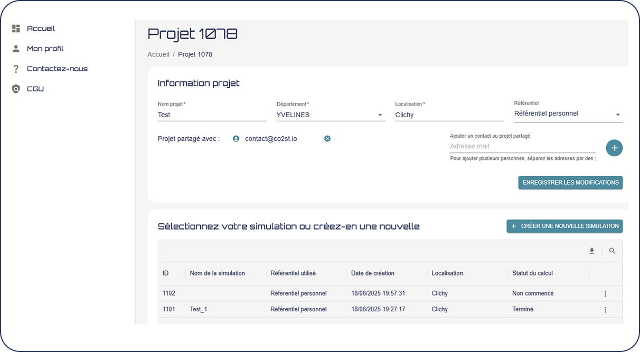Open actions menu for simulation Test_1
Image resolution: width=640 pixels, height=352 pixels.
605,310
